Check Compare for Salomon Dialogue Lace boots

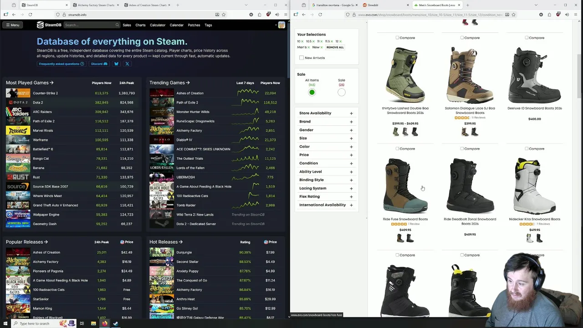[x=462, y=38]
